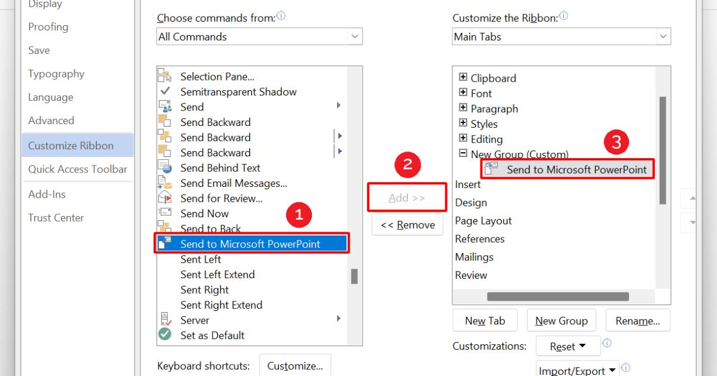Click the Send Behind Text icon
The height and width of the screenshot is (376, 717).
164,168
